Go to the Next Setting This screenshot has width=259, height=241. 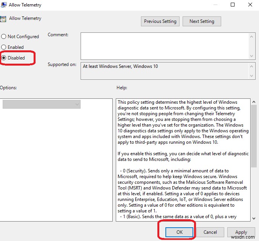point(202,21)
